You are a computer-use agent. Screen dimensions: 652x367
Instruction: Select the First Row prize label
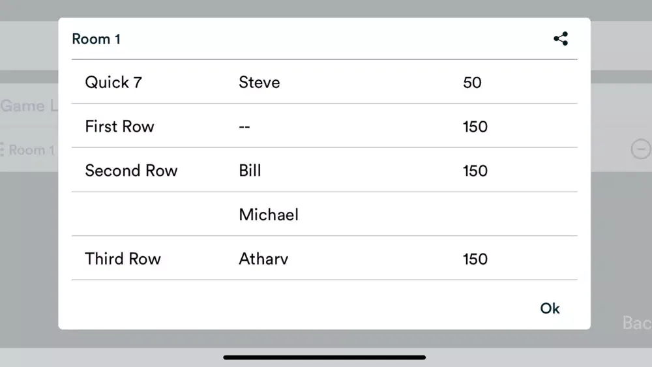coord(120,126)
